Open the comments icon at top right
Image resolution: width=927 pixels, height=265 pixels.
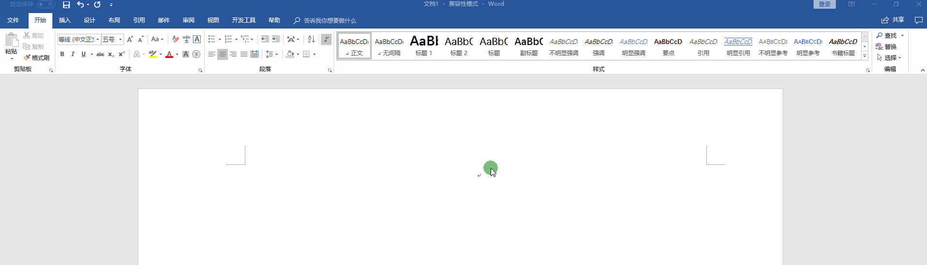(x=918, y=20)
